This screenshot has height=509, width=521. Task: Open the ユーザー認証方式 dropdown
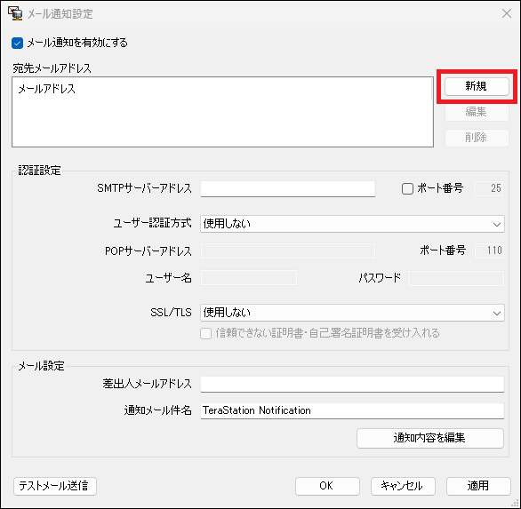point(352,224)
